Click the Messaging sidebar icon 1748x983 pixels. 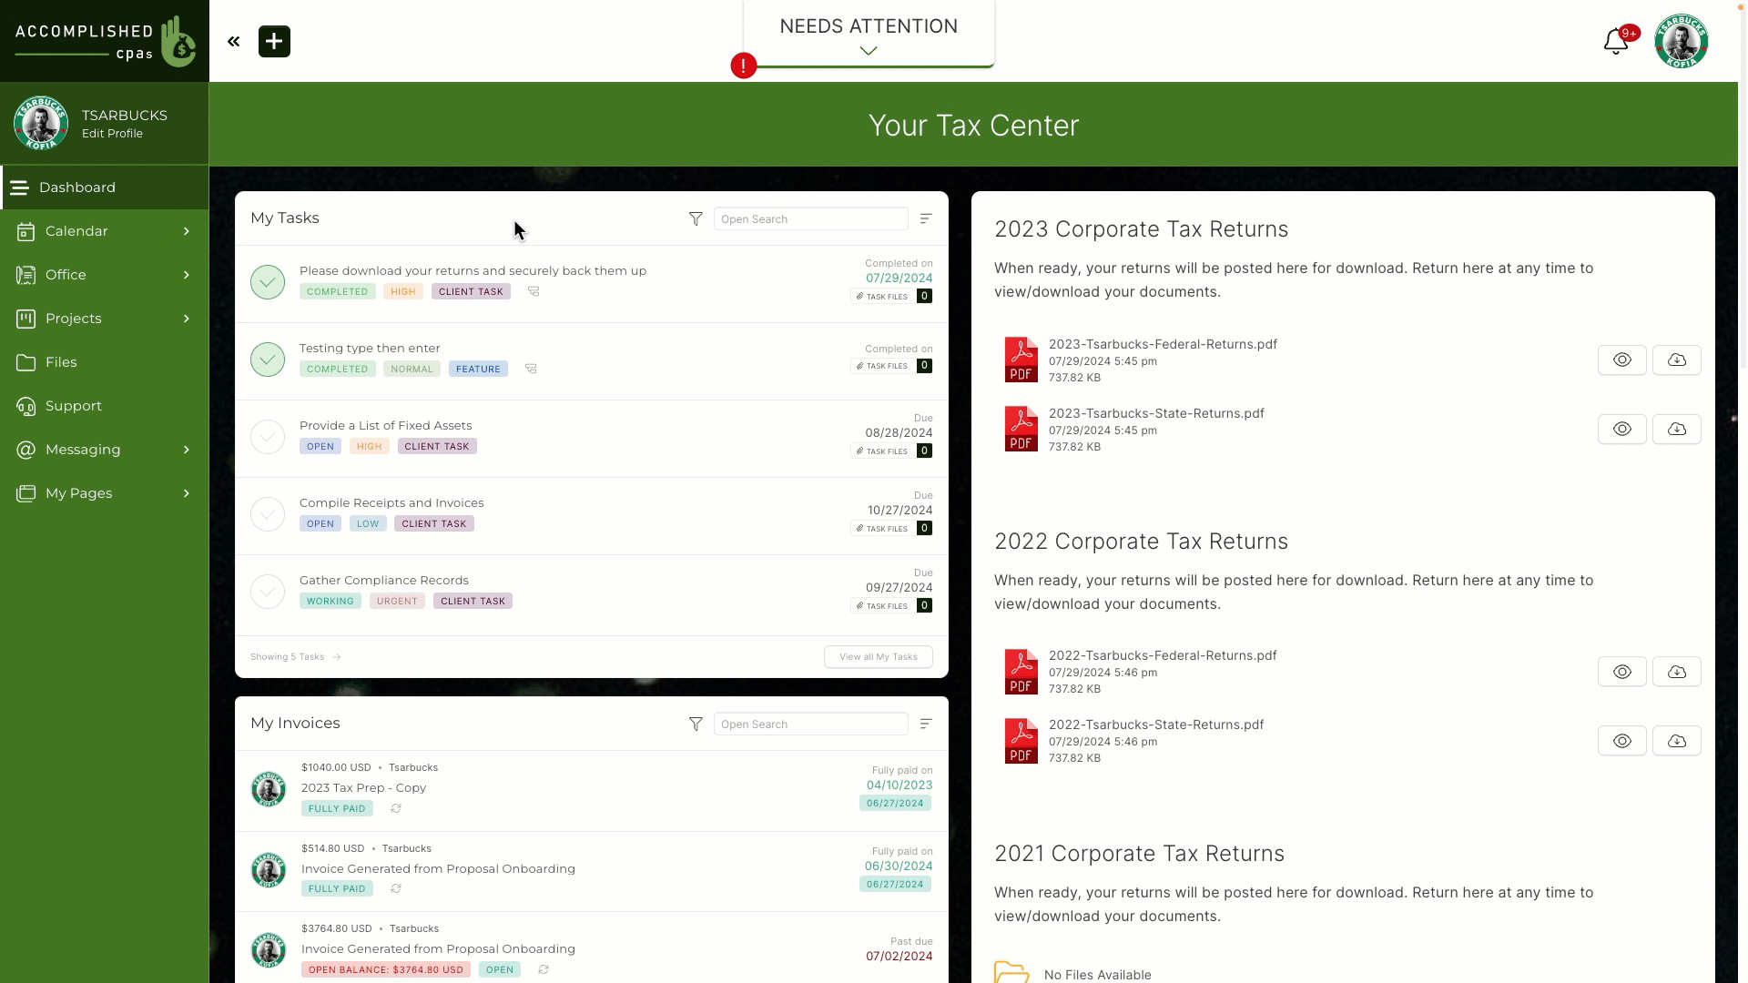tap(25, 448)
